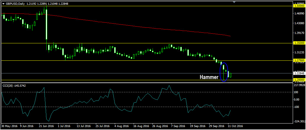Click the 13 Jul 2016 date label

click(x=84, y=126)
